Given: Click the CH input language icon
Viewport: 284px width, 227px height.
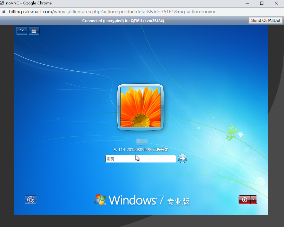Looking at the screenshot, I should pos(22,31).
